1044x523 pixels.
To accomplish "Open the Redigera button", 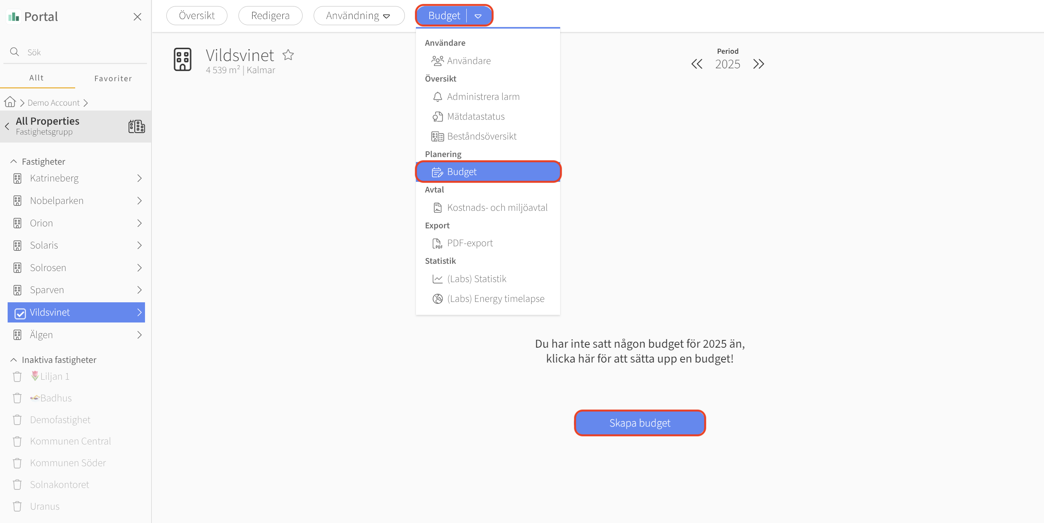I will [270, 15].
